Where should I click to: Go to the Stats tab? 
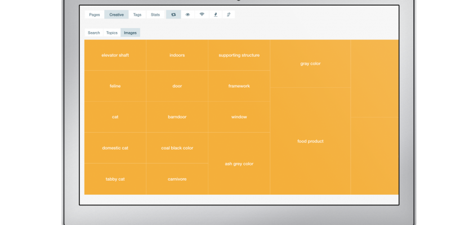(x=155, y=15)
